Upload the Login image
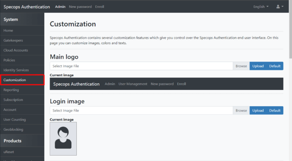Viewport: 292px width, 161px height. pos(258,111)
